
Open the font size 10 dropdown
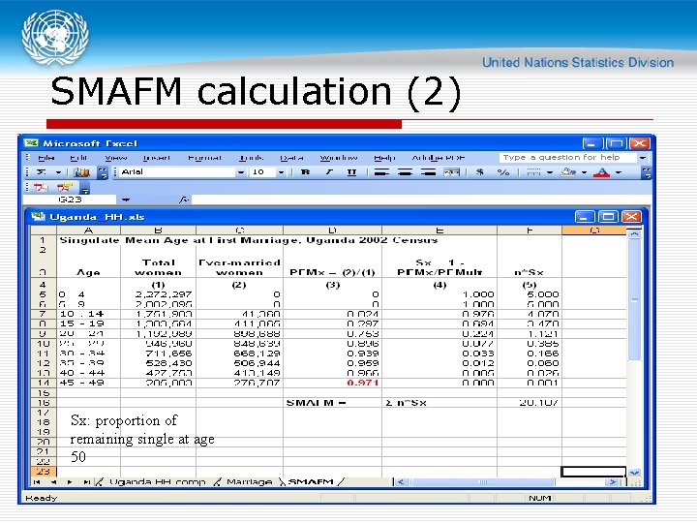coord(281,172)
